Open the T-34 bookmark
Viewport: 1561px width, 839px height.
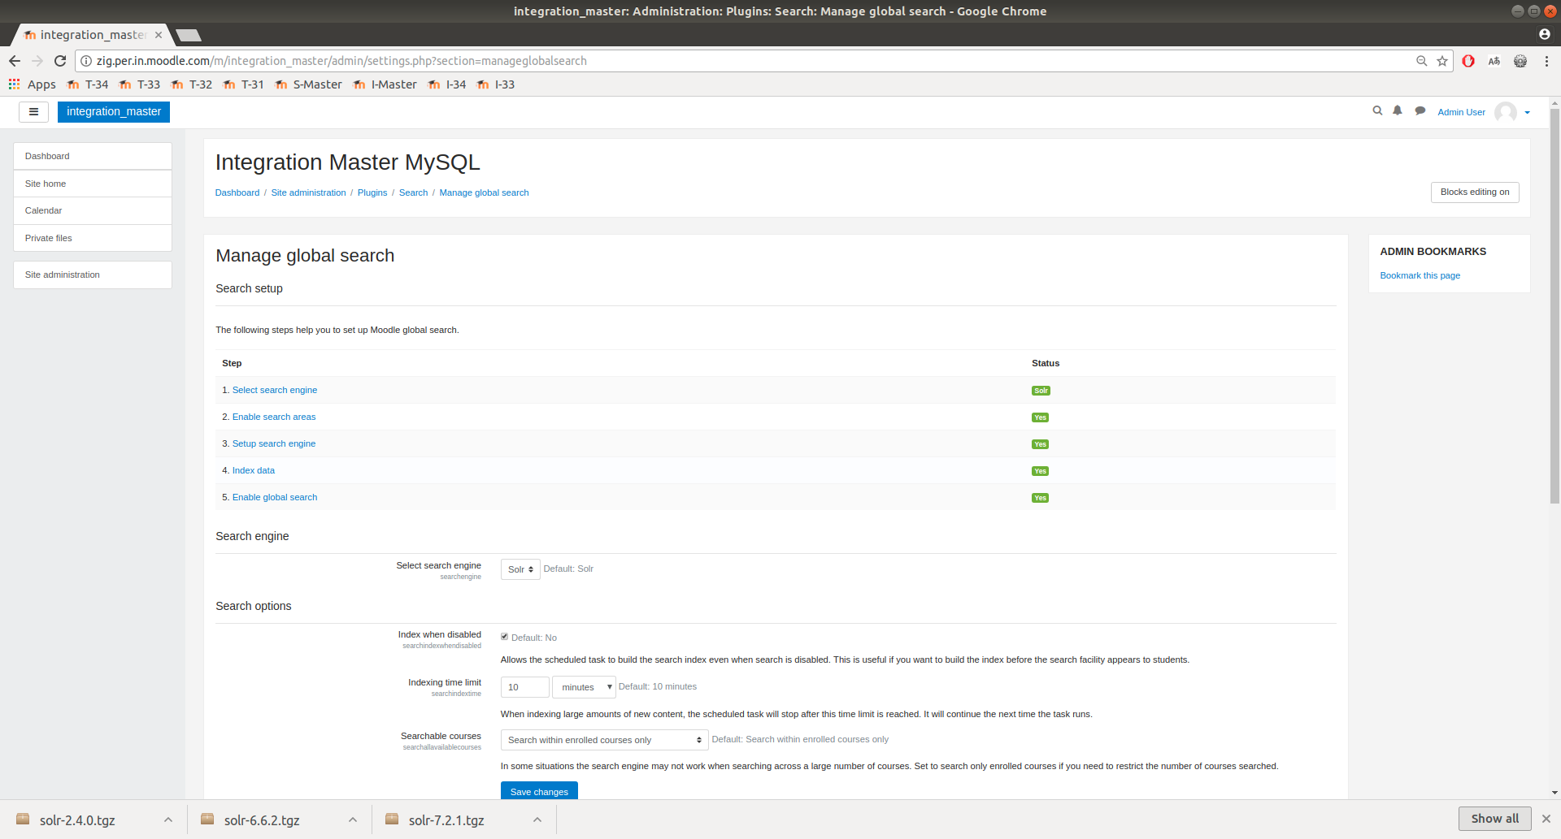(x=88, y=84)
